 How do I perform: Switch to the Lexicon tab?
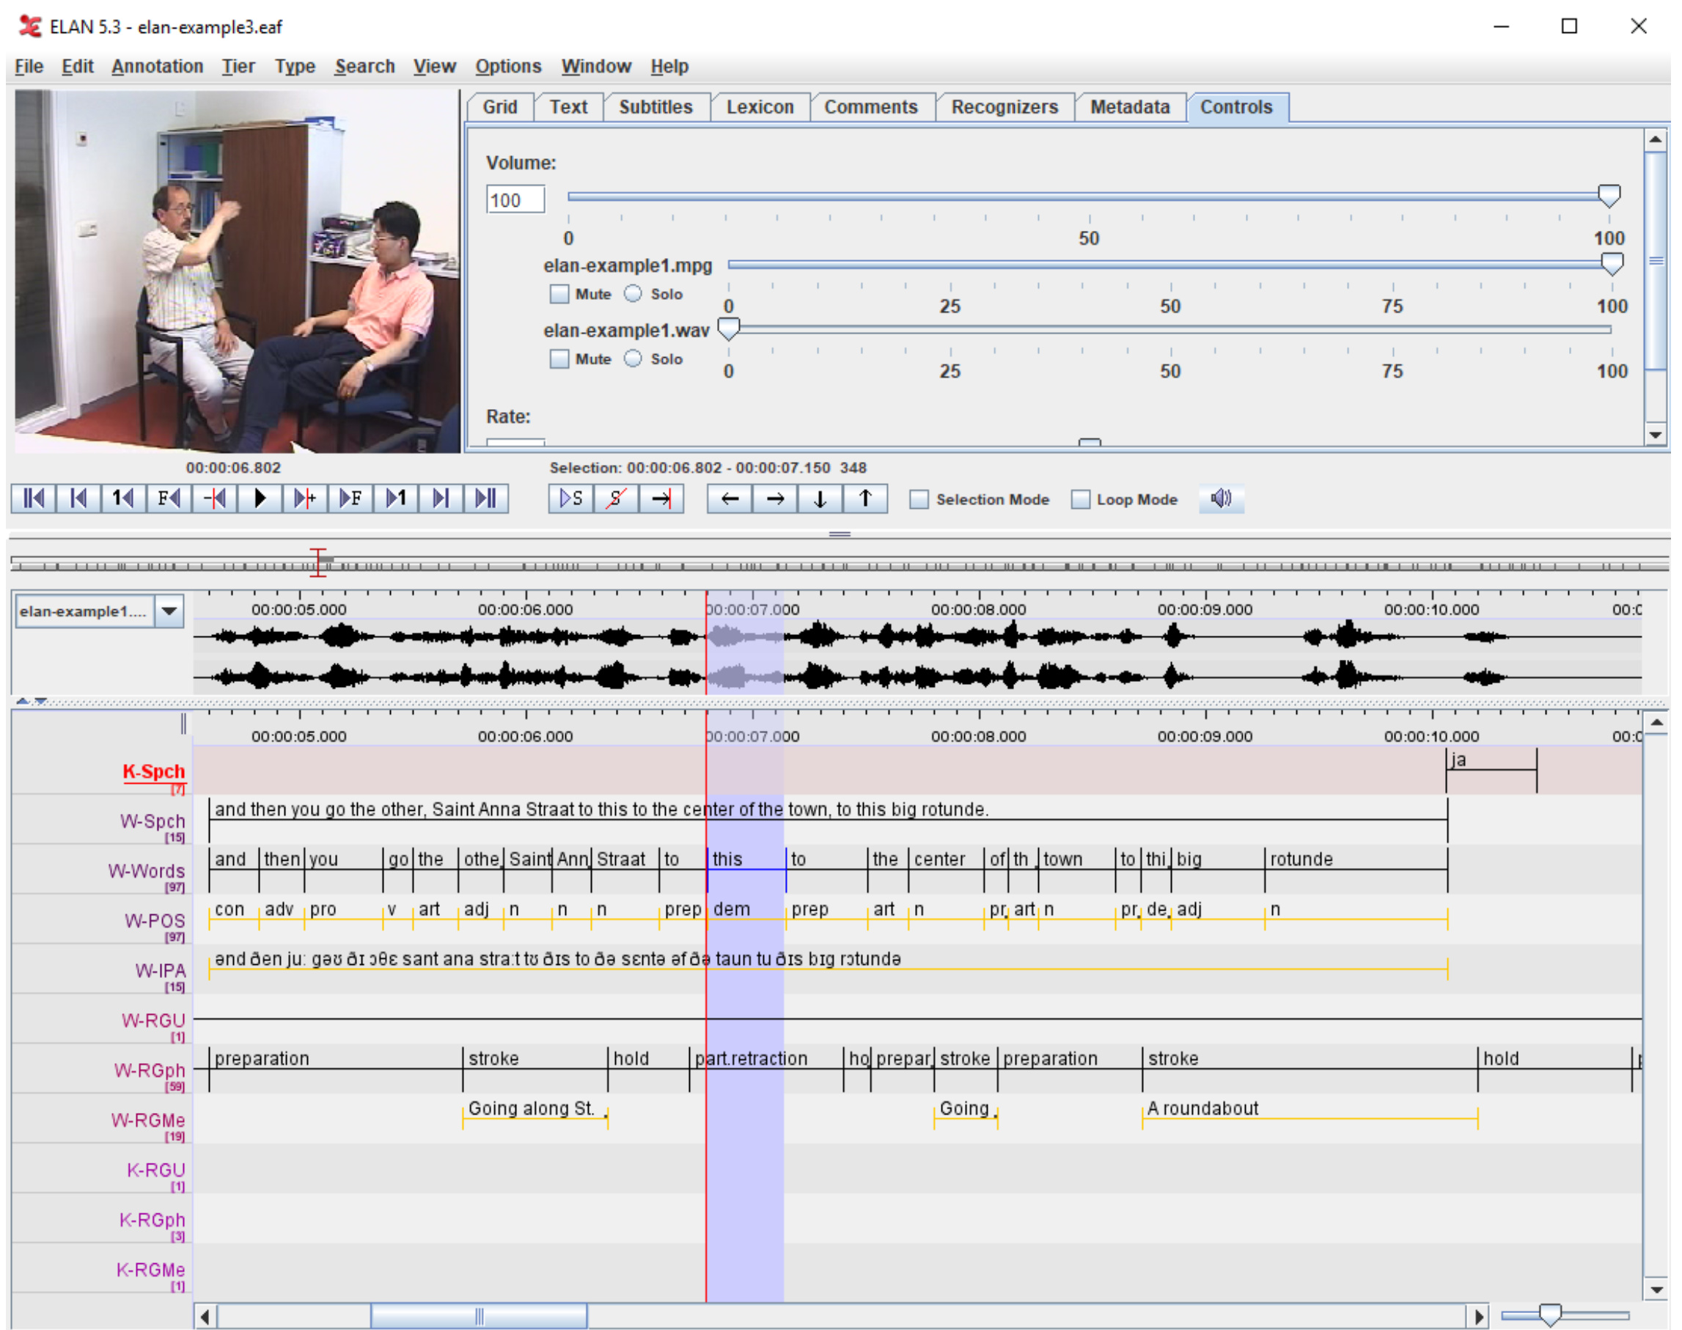coord(760,107)
